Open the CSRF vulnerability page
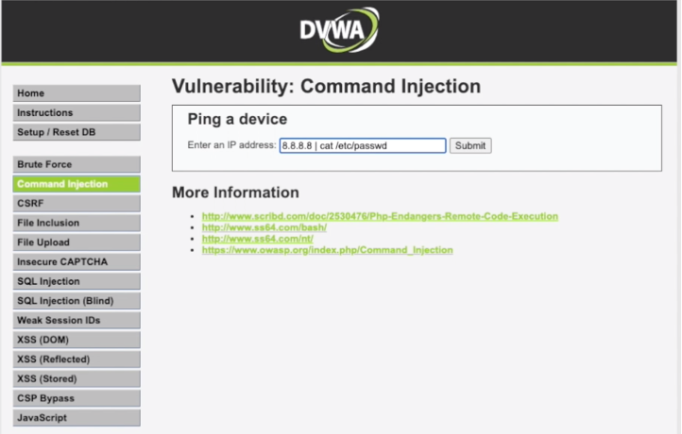This screenshot has width=682, height=434. pyautogui.click(x=77, y=204)
